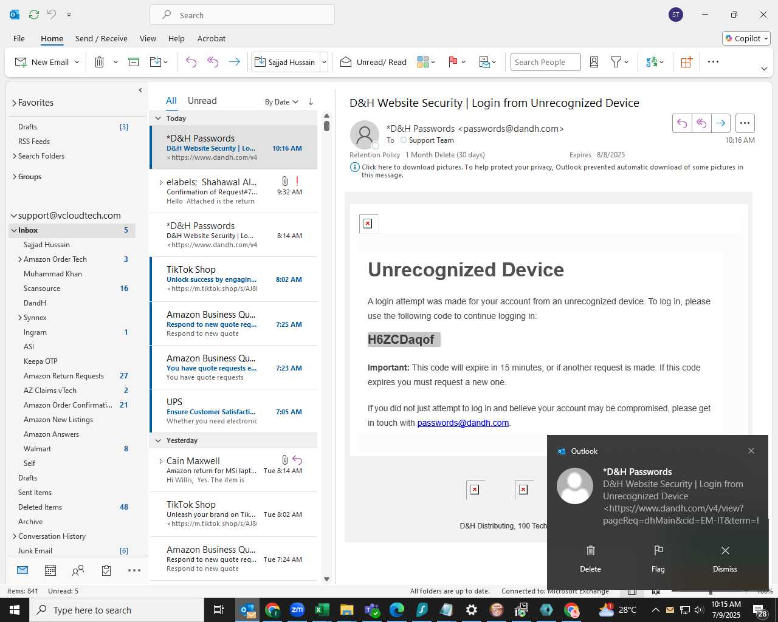Viewport: 778px width, 622px height.
Task: Open Excel from the taskbar
Action: pyautogui.click(x=322, y=610)
